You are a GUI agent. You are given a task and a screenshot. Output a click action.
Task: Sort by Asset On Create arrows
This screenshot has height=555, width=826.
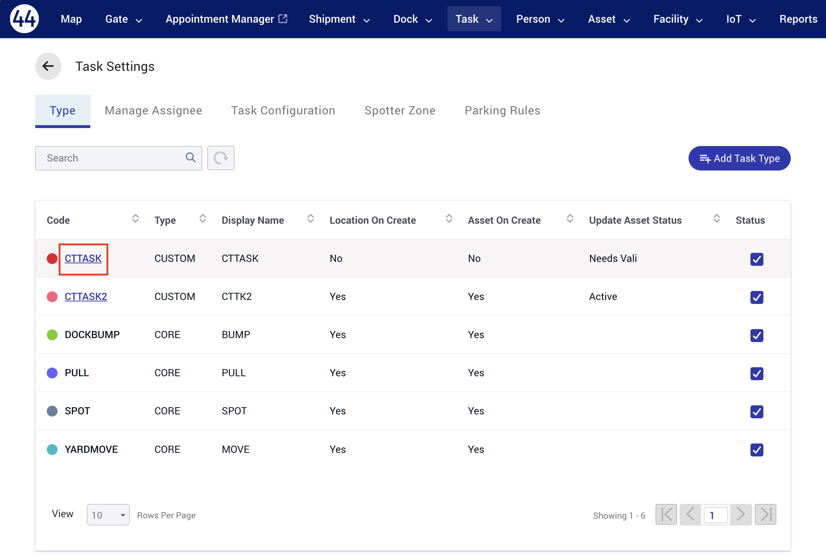(x=570, y=219)
